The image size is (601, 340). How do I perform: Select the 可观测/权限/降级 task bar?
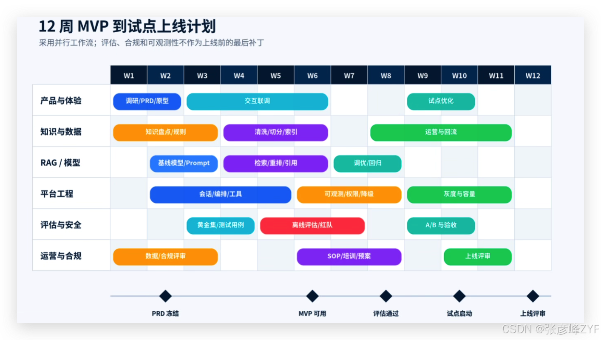pos(349,195)
